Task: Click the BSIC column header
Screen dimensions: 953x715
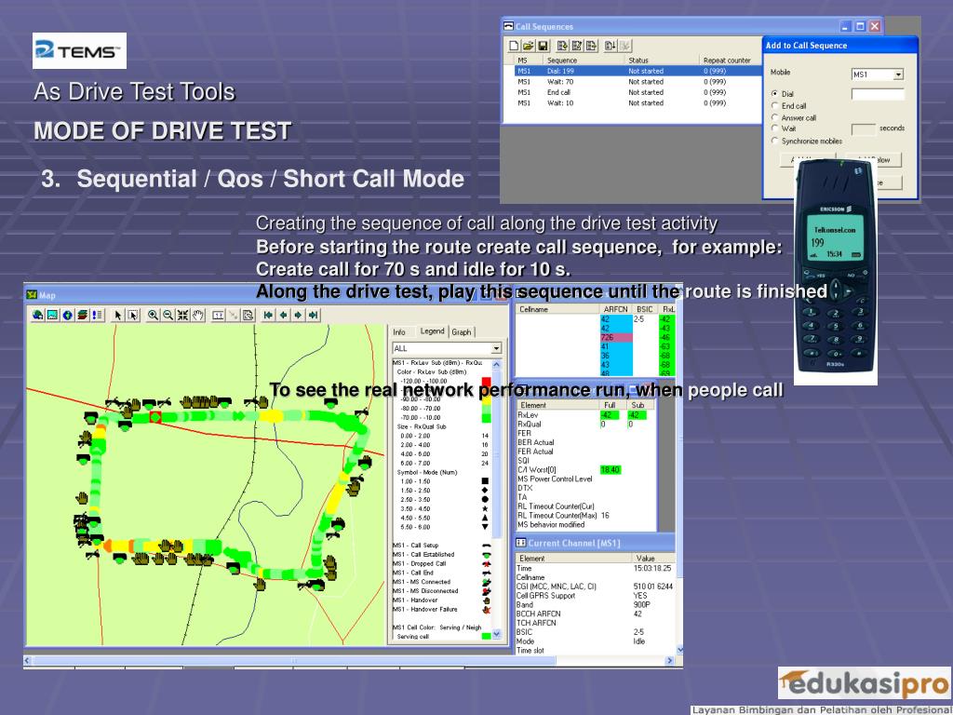Action: (x=645, y=309)
